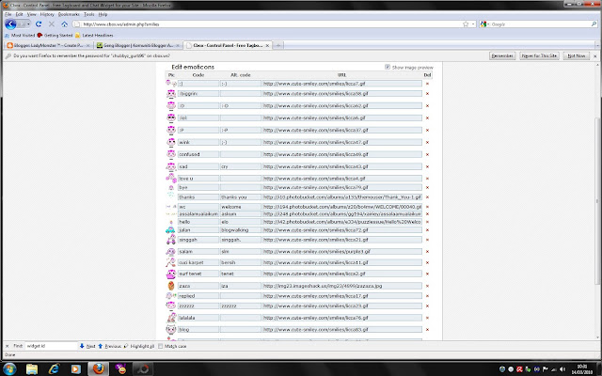The height and width of the screenshot is (376, 602).
Task: Delete the 'lol' emoticon row
Action: pos(427,117)
